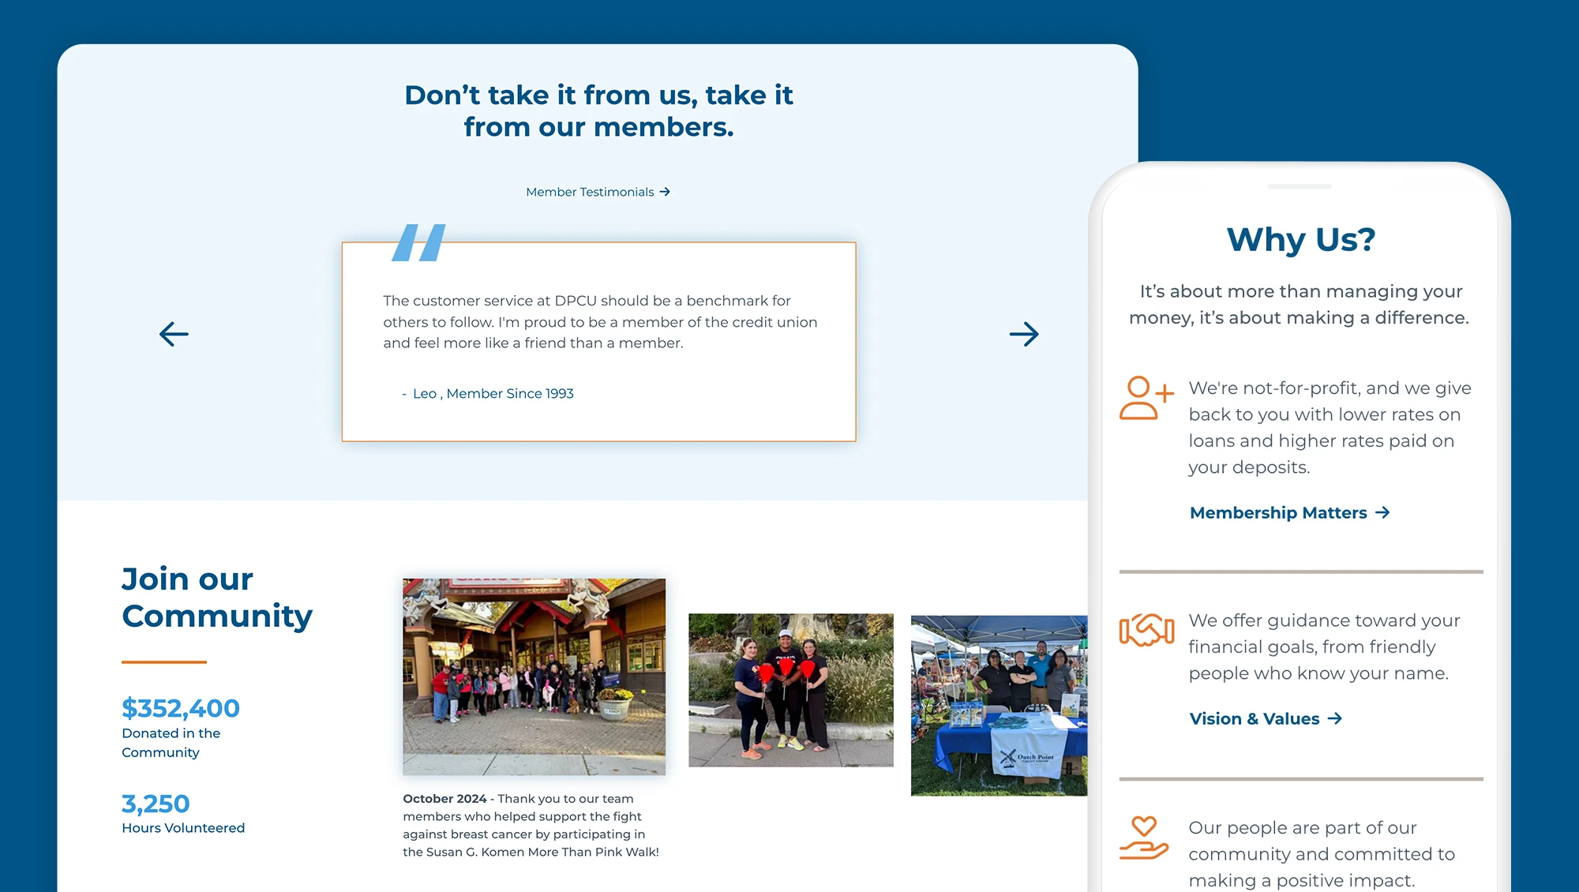Click the blue quotation mark icon
The width and height of the screenshot is (1579, 892).
click(x=419, y=242)
